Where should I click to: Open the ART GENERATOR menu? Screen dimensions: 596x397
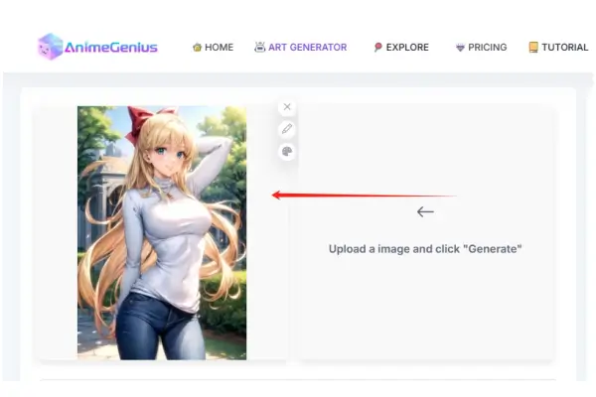click(x=301, y=47)
